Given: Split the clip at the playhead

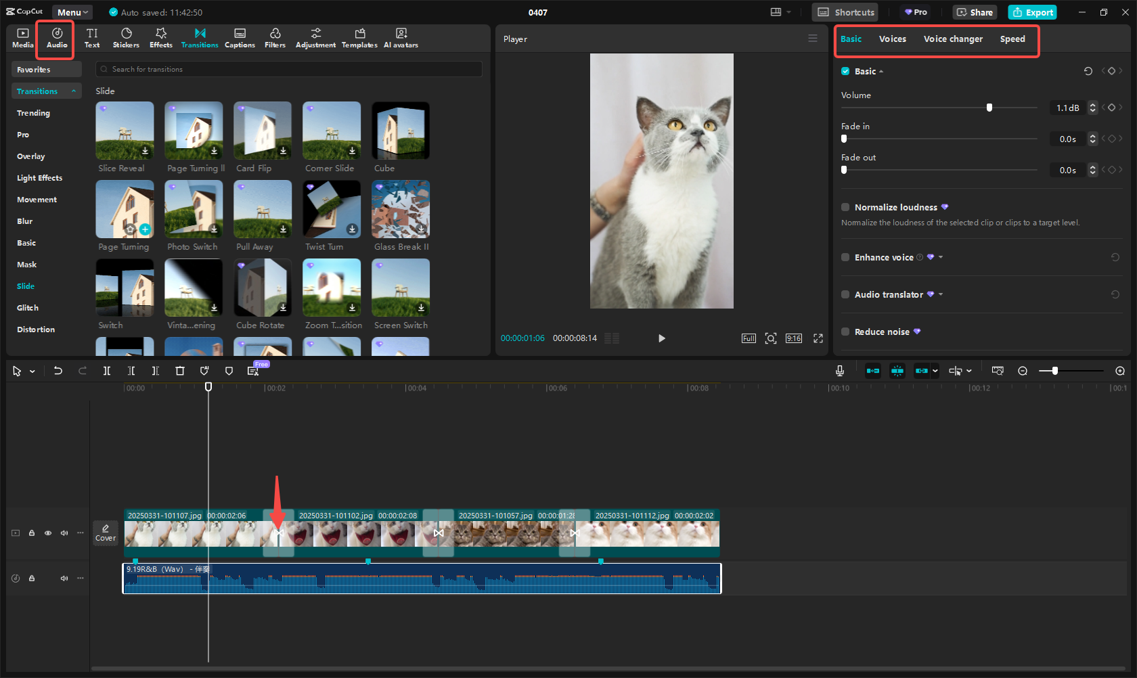Looking at the screenshot, I should (x=106, y=371).
